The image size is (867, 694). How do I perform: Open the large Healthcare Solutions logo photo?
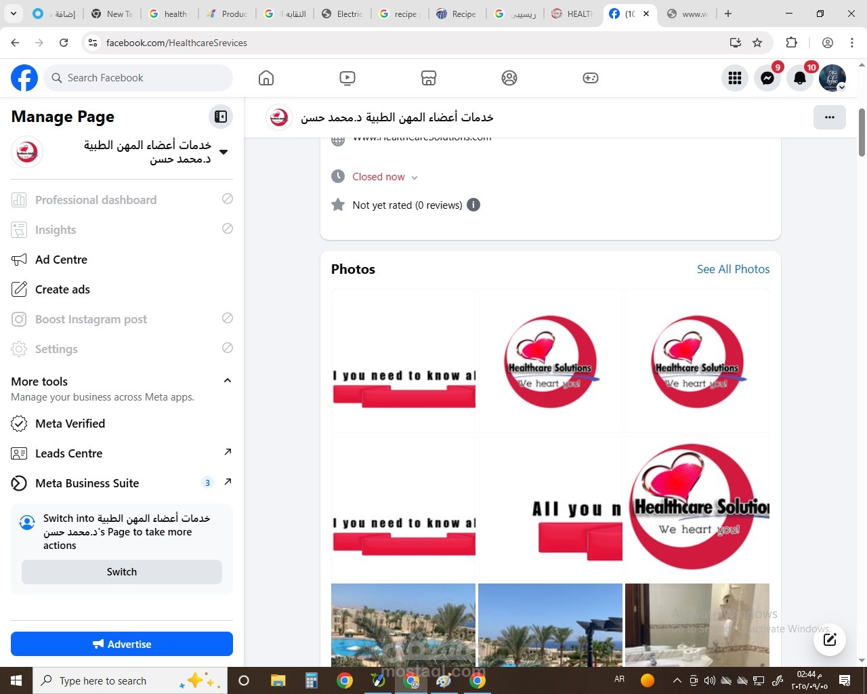click(x=697, y=508)
